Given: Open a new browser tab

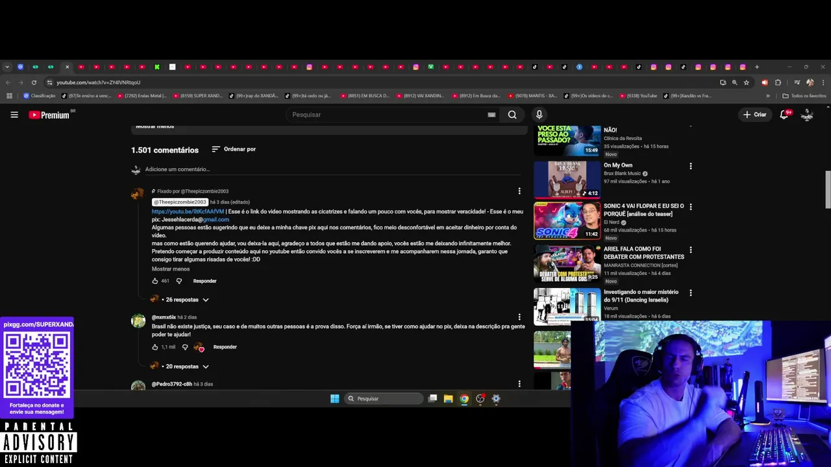Looking at the screenshot, I should pos(756,67).
